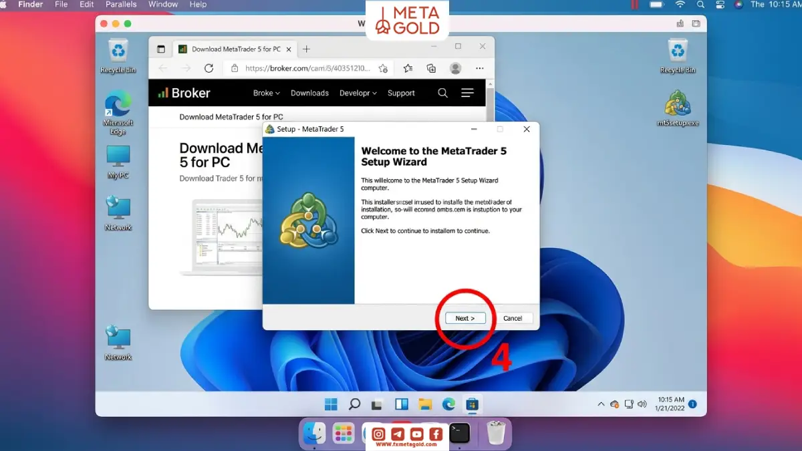Open Edge tab actions menu
This screenshot has height=451, width=802.
[161, 49]
